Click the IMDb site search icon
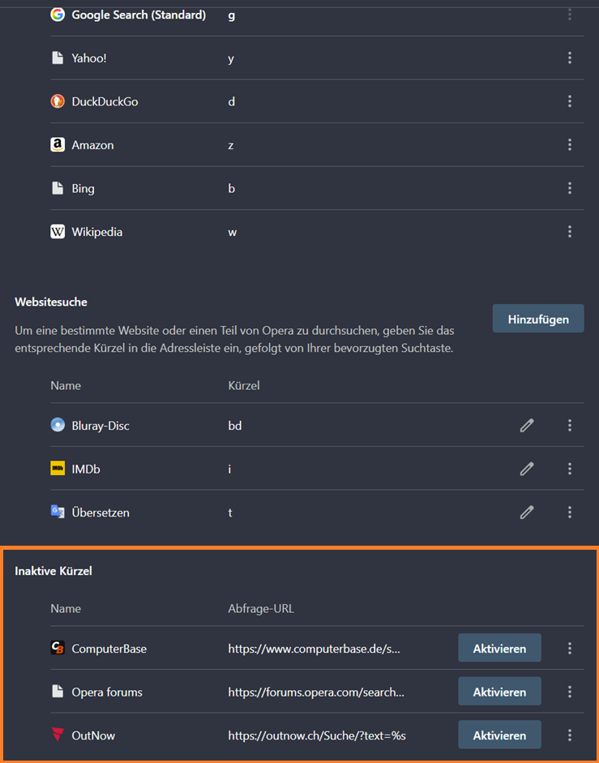 point(57,469)
